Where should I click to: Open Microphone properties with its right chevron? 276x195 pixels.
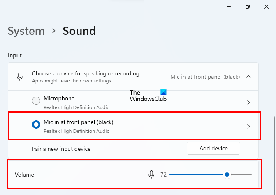pos(248,102)
